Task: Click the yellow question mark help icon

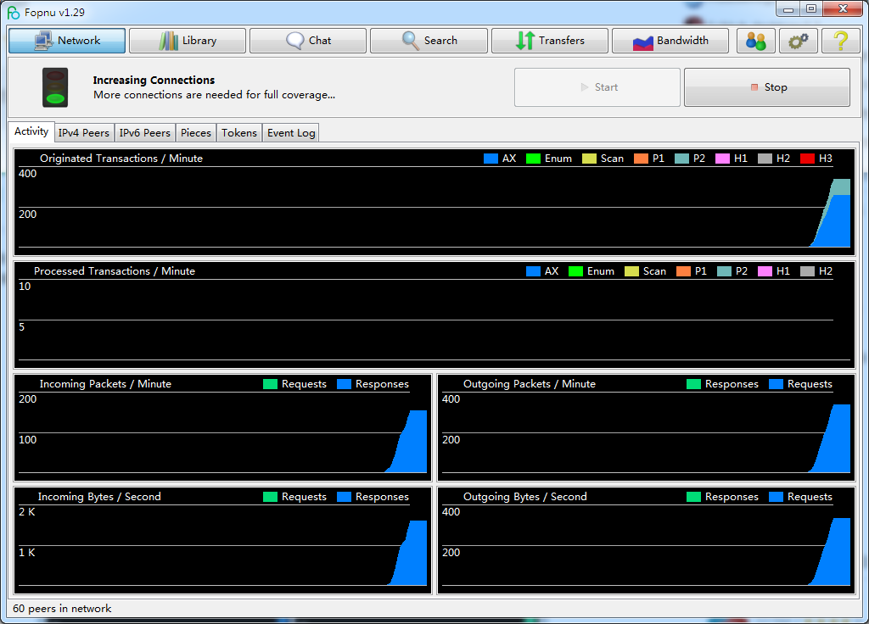Action: [841, 41]
